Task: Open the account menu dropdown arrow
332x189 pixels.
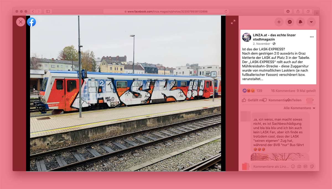Action: pyautogui.click(x=311, y=22)
